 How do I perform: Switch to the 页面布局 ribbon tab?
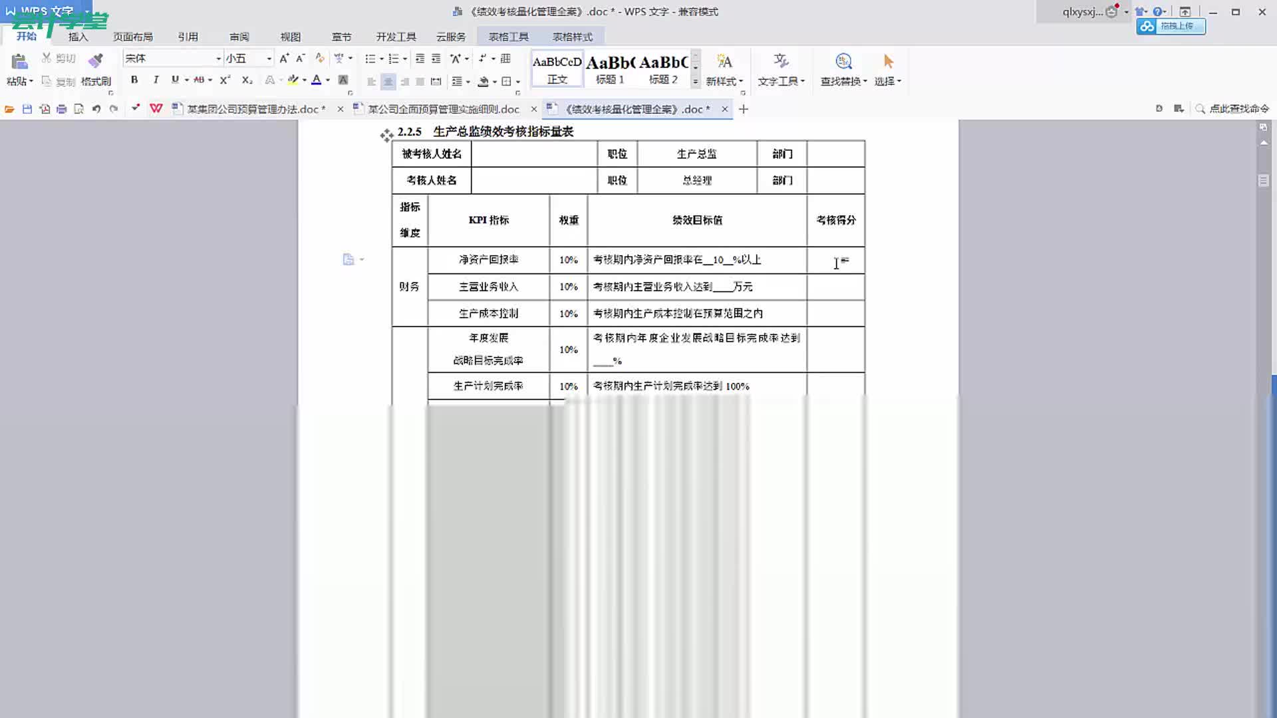click(x=133, y=37)
